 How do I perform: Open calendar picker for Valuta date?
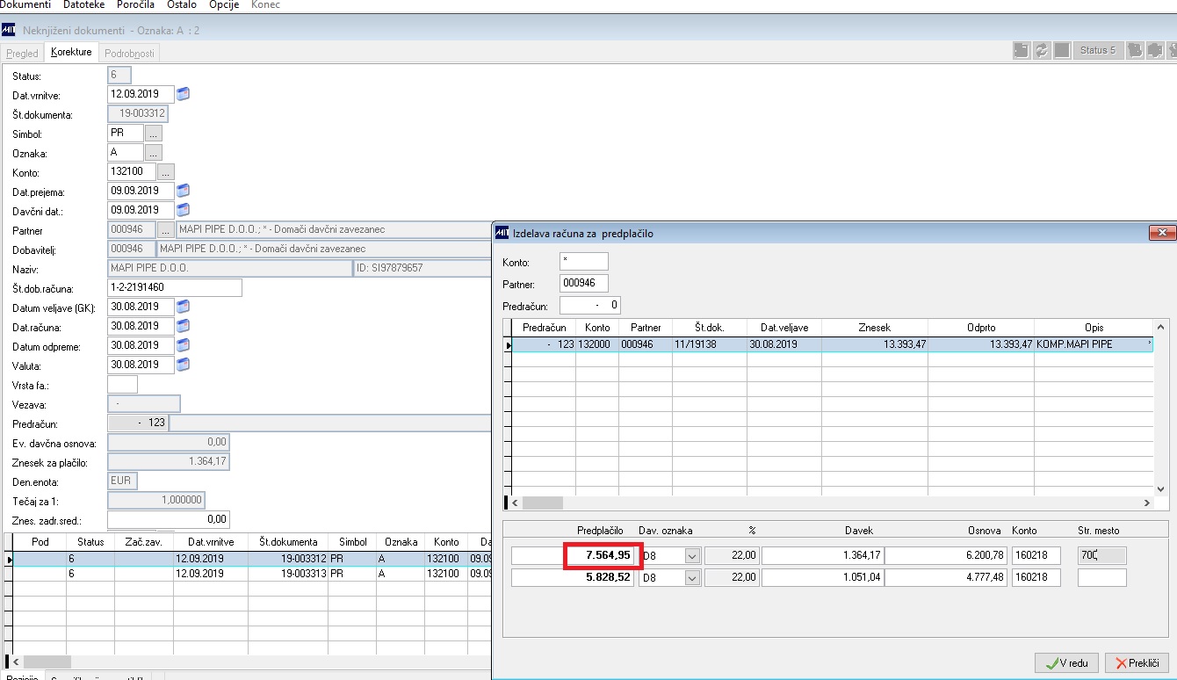[184, 365]
